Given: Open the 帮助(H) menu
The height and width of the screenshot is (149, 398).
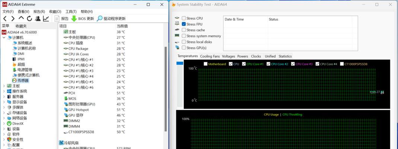Looking at the screenshot, I should [86, 12].
